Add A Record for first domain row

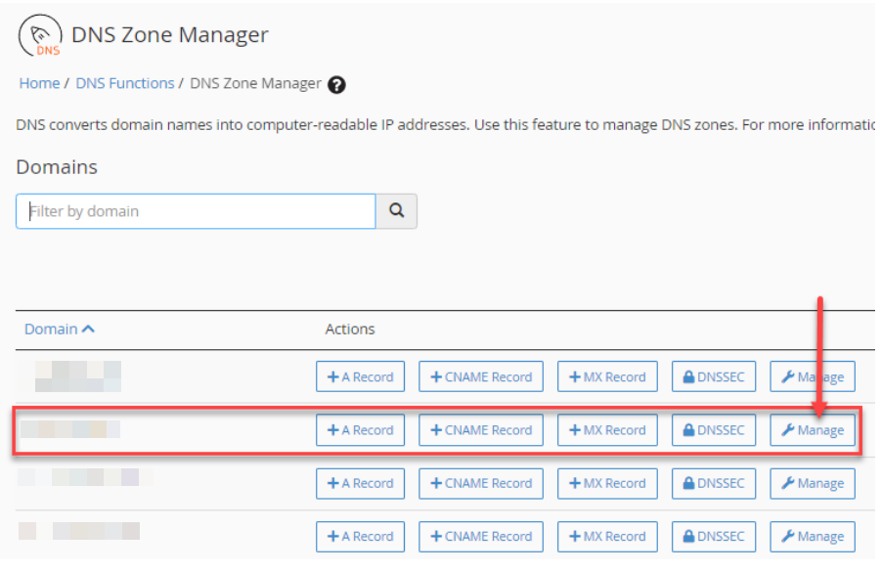pos(360,376)
